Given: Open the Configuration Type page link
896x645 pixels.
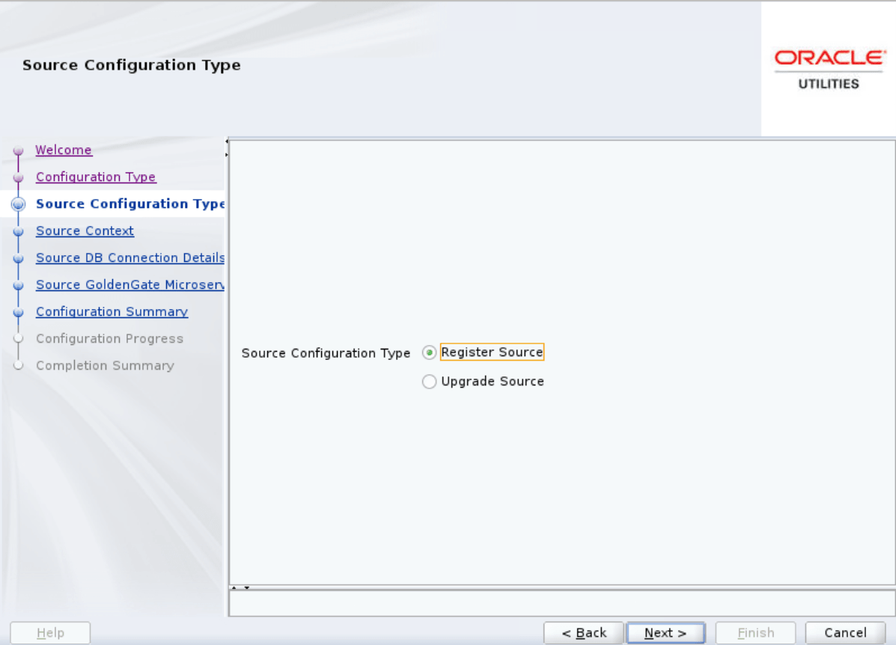Looking at the screenshot, I should point(96,177).
